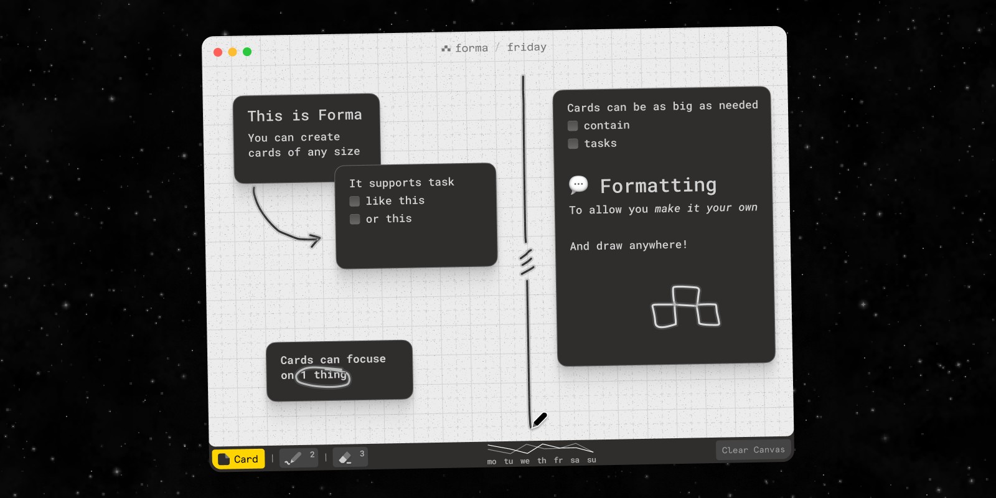Minimize window with the yellow button

click(x=232, y=52)
